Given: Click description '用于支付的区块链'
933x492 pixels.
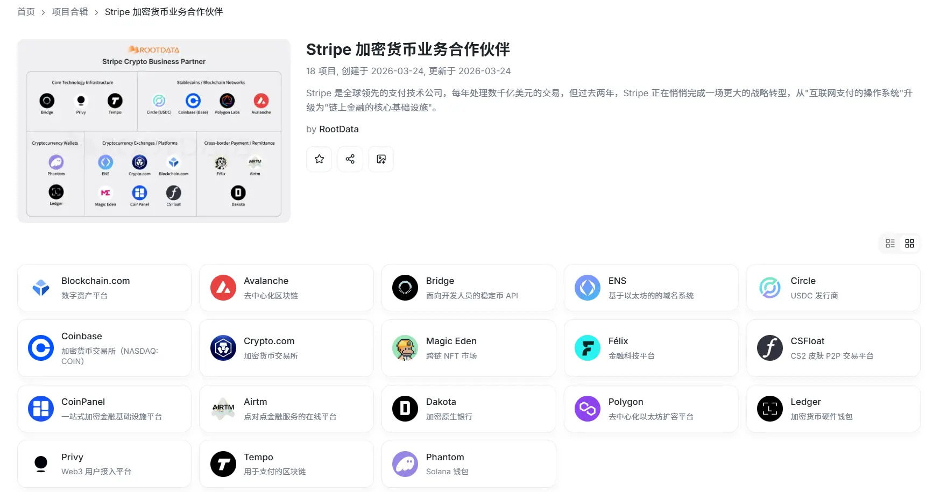Looking at the screenshot, I should pyautogui.click(x=274, y=472).
